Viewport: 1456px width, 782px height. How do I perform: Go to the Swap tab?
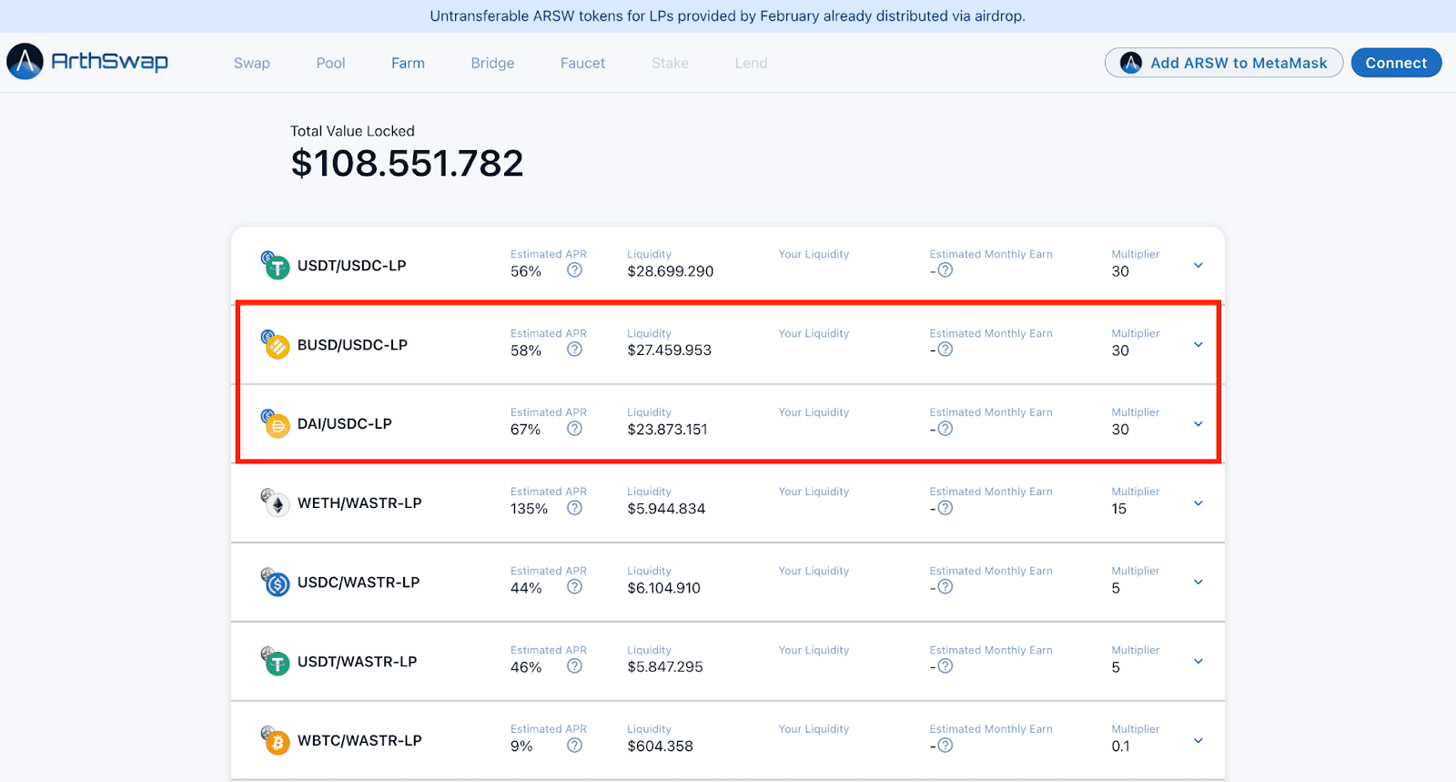click(252, 63)
